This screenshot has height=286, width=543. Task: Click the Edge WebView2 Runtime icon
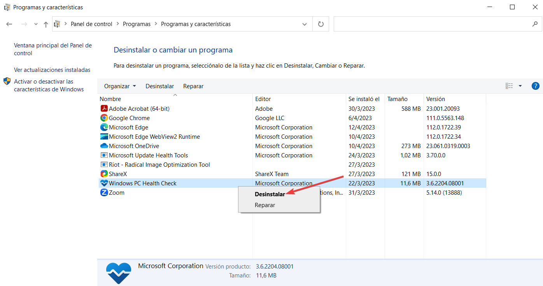[104, 137]
